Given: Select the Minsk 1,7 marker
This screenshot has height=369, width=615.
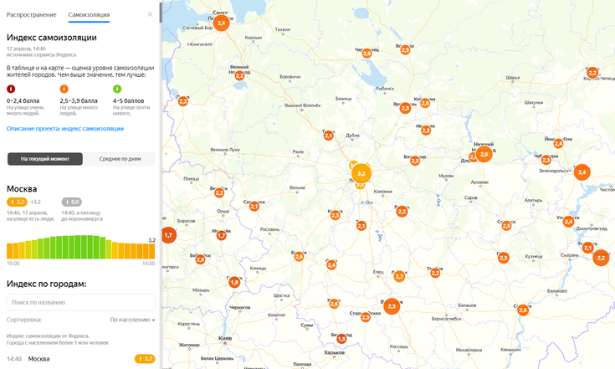Looking at the screenshot, I should tap(168, 235).
